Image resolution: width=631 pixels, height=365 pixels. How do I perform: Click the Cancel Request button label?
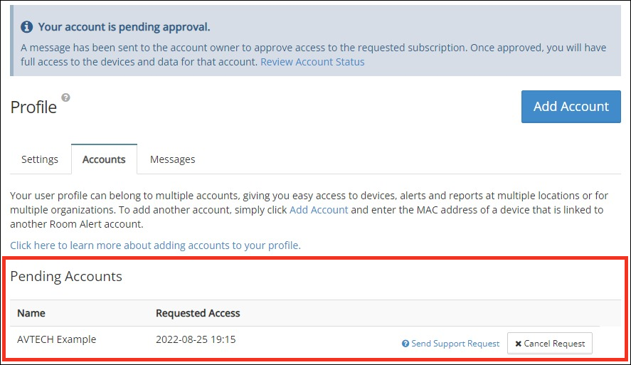554,344
